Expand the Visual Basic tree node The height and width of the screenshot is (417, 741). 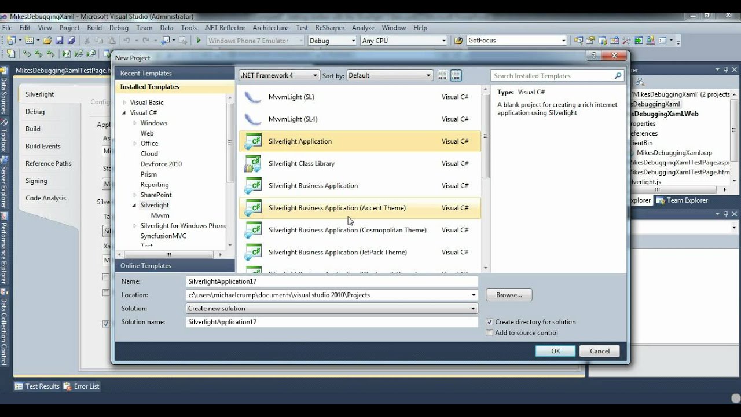pyautogui.click(x=124, y=103)
